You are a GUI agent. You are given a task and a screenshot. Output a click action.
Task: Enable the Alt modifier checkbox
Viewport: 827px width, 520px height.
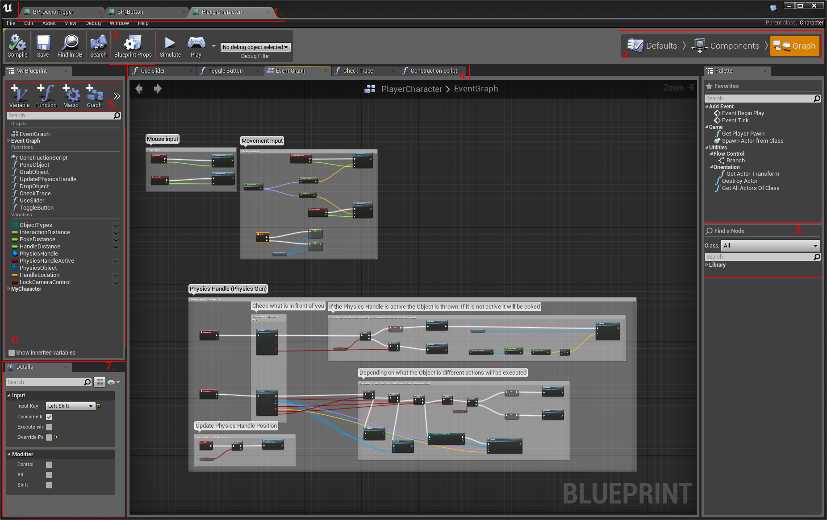pos(49,475)
